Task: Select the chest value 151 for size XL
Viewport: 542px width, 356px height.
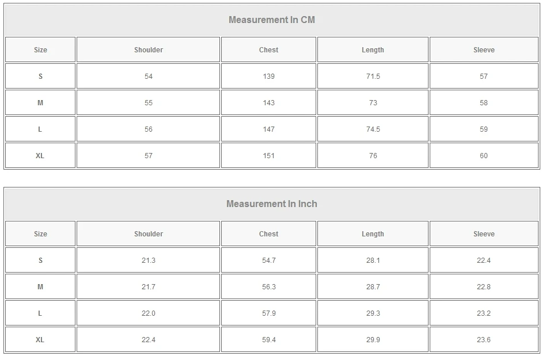Action: pyautogui.click(x=268, y=156)
